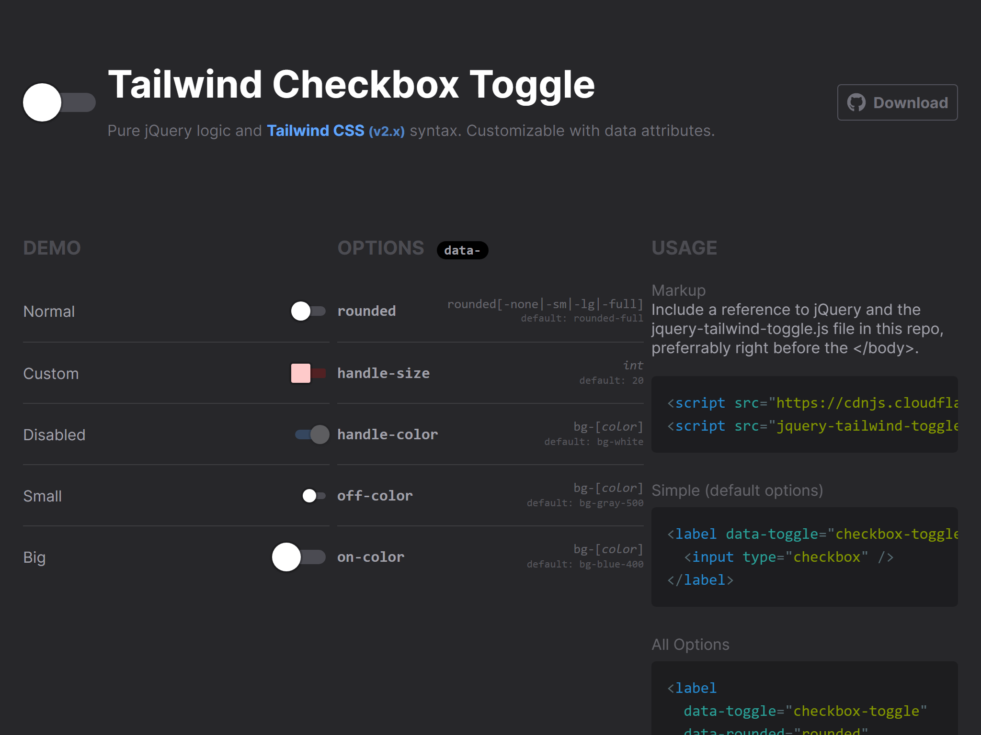
Task: Click the 'Small' demo label
Action: coord(42,496)
